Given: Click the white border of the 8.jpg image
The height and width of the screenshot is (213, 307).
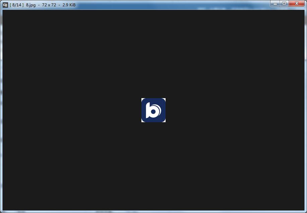Looking at the screenshot, I should pos(142,99).
